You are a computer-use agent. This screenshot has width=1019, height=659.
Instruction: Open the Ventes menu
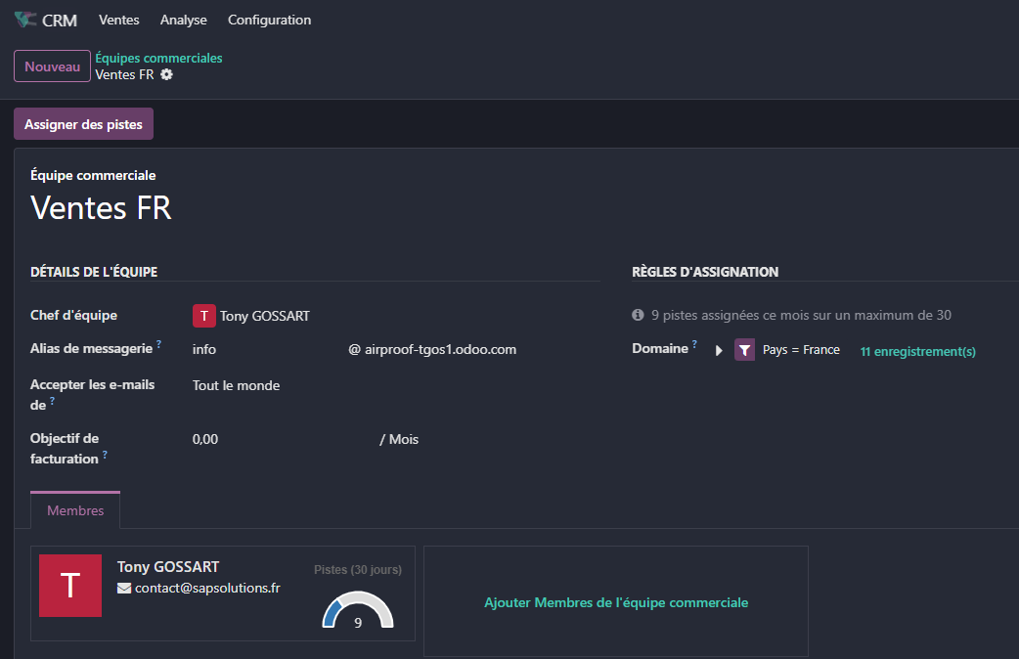(x=118, y=20)
